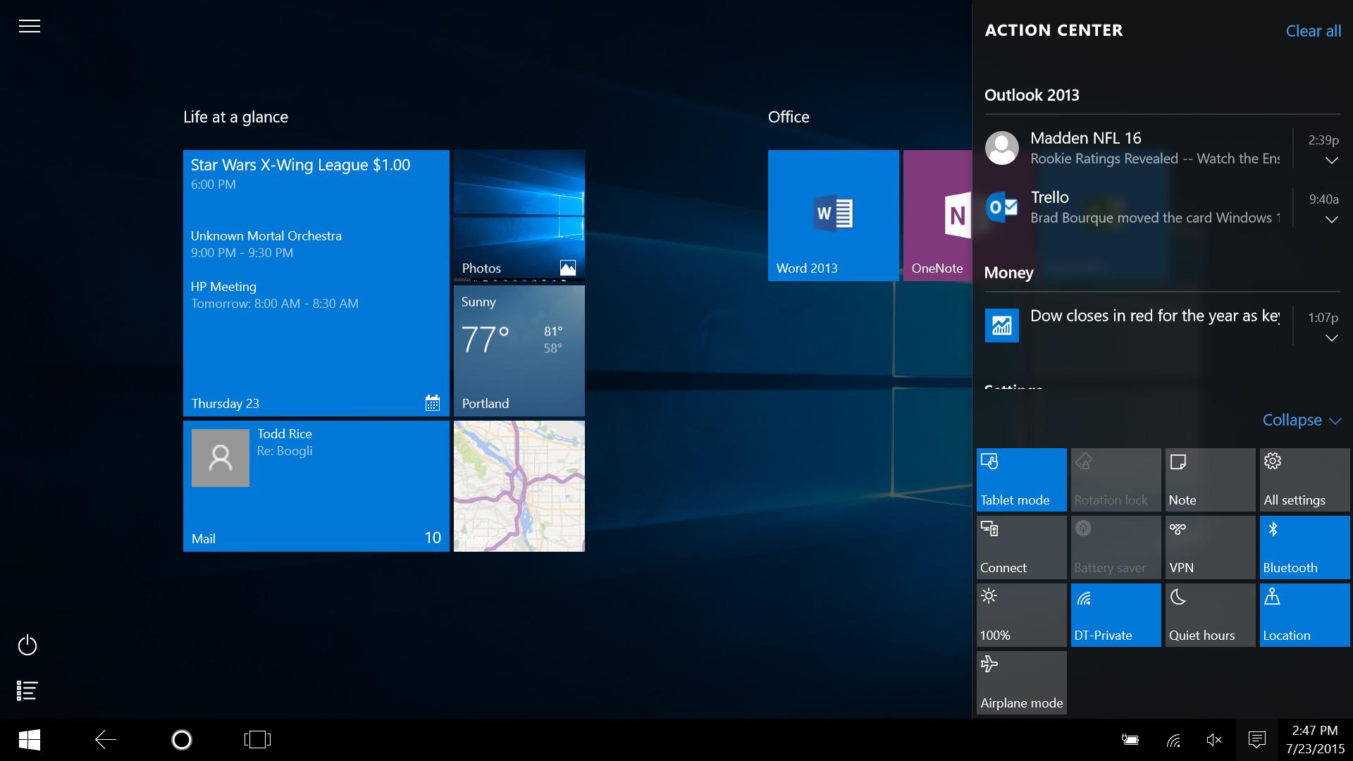
Task: Open Madden NFL 16 Rookie Ratings notification
Action: pyautogui.click(x=1155, y=148)
